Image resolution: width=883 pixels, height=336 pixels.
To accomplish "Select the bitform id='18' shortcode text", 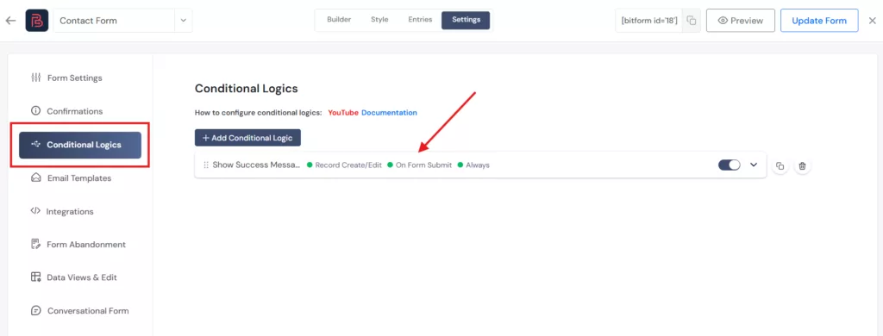I will point(648,21).
